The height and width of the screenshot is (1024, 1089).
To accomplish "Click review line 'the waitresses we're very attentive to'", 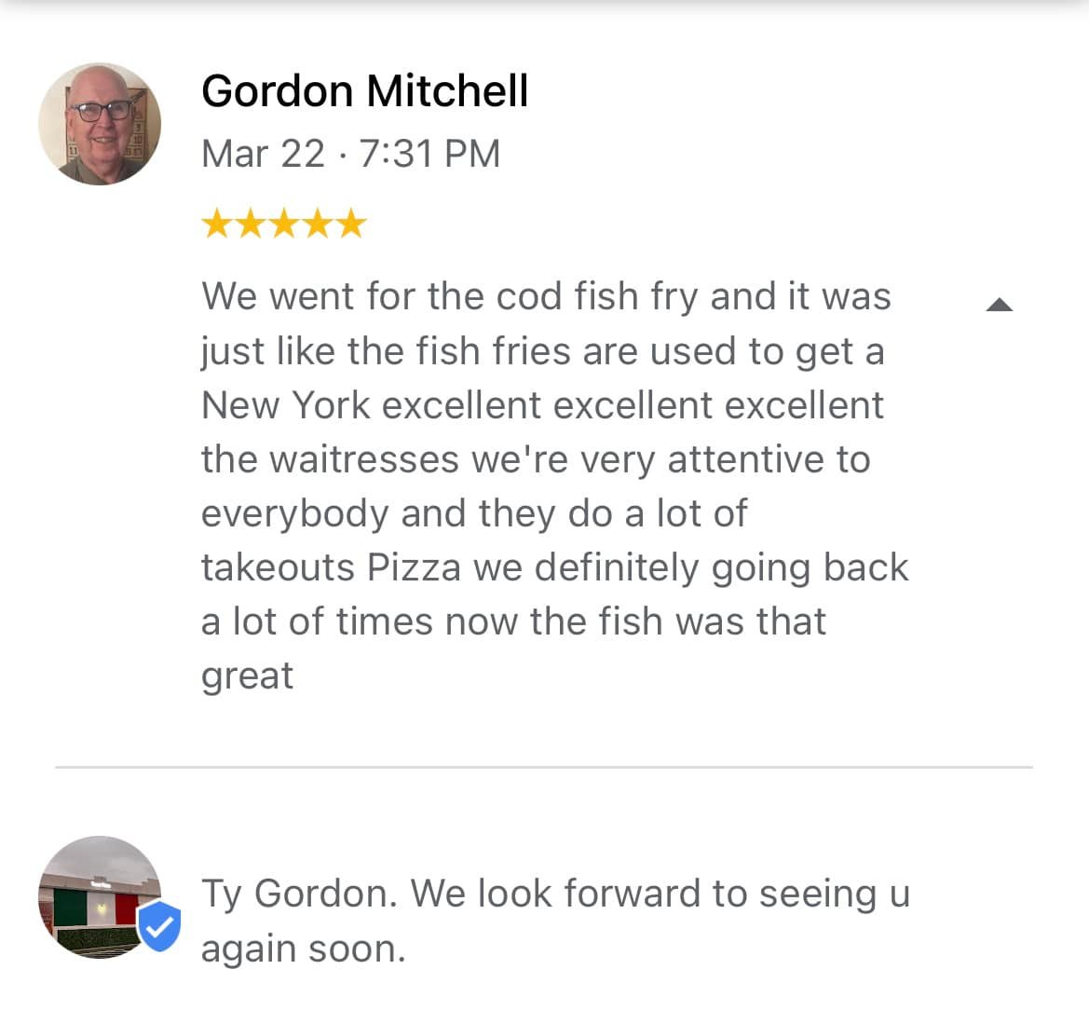I will tap(536, 459).
